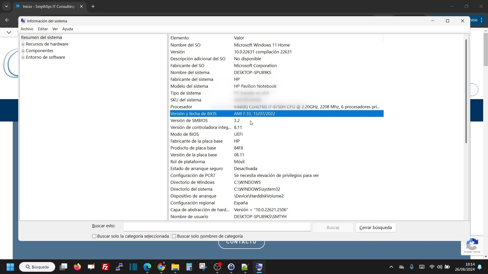Expand the "Recursos de hardware" node
Screen dimensions: 488x274
pos(23,44)
